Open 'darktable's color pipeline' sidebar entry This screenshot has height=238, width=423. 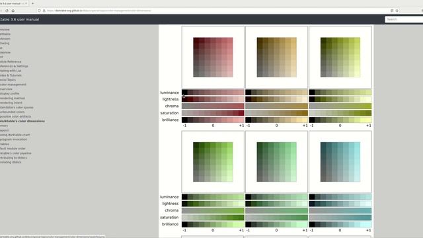coord(16,153)
